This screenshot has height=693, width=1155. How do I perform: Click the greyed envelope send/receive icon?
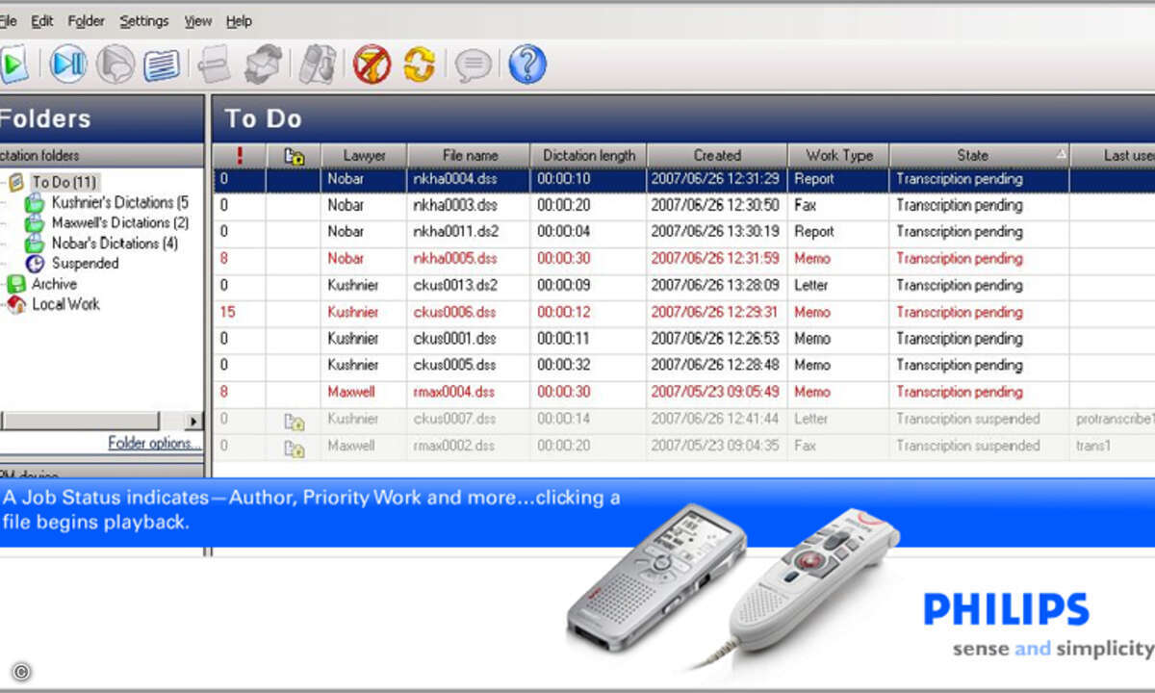tap(262, 64)
